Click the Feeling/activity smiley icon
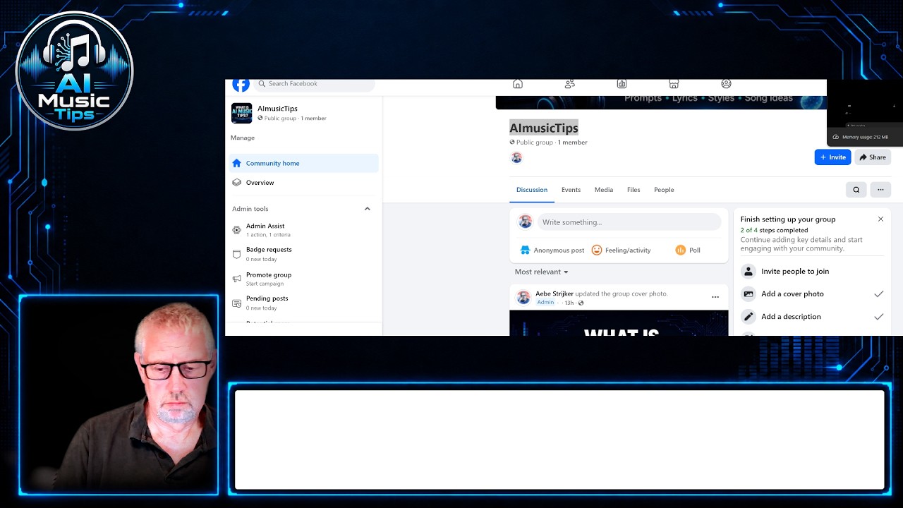The image size is (903, 508). tap(597, 250)
